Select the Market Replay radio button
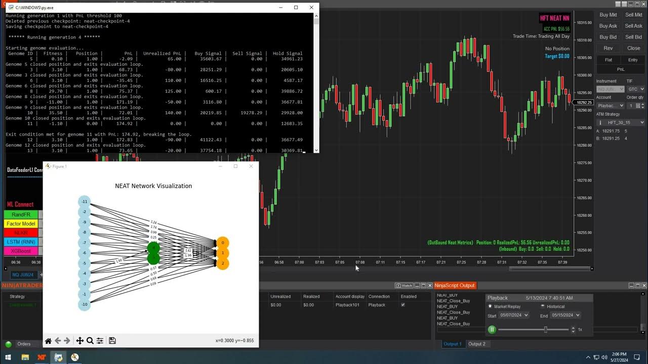Viewport: 648px width, 364px height. (x=490, y=306)
